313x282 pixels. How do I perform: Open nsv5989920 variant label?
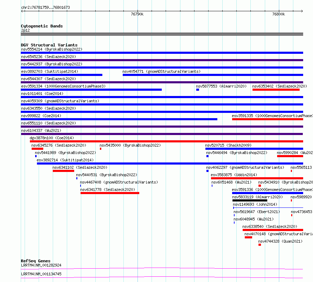pyautogui.click(x=301, y=197)
